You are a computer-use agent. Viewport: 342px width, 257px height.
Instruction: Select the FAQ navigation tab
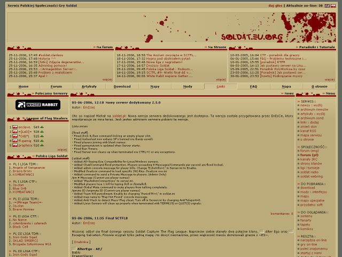[x=253, y=86]
